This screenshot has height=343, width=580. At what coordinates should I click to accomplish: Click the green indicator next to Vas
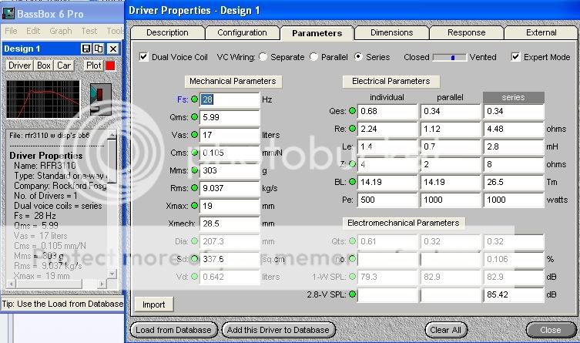pos(194,135)
